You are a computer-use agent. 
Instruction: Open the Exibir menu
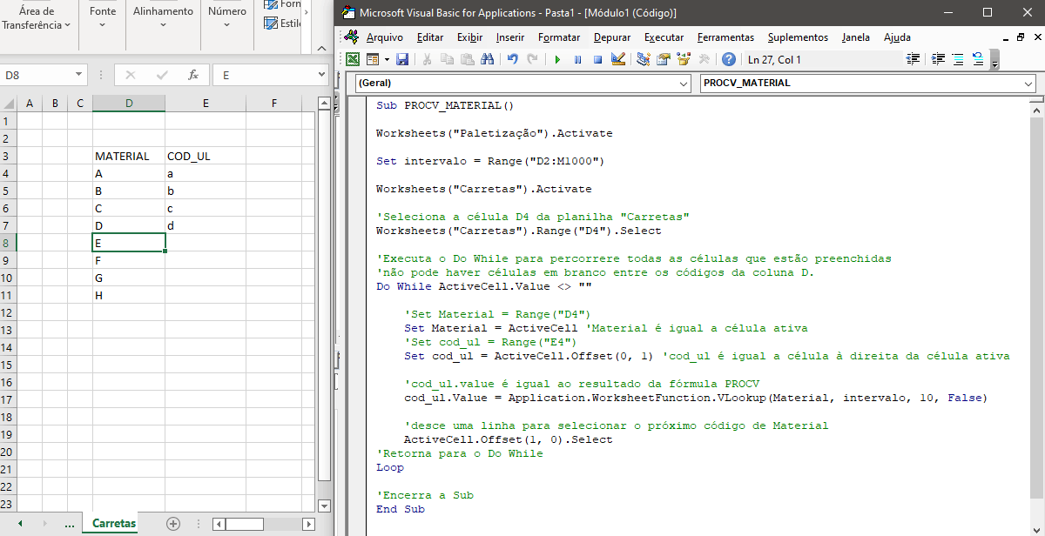(469, 37)
